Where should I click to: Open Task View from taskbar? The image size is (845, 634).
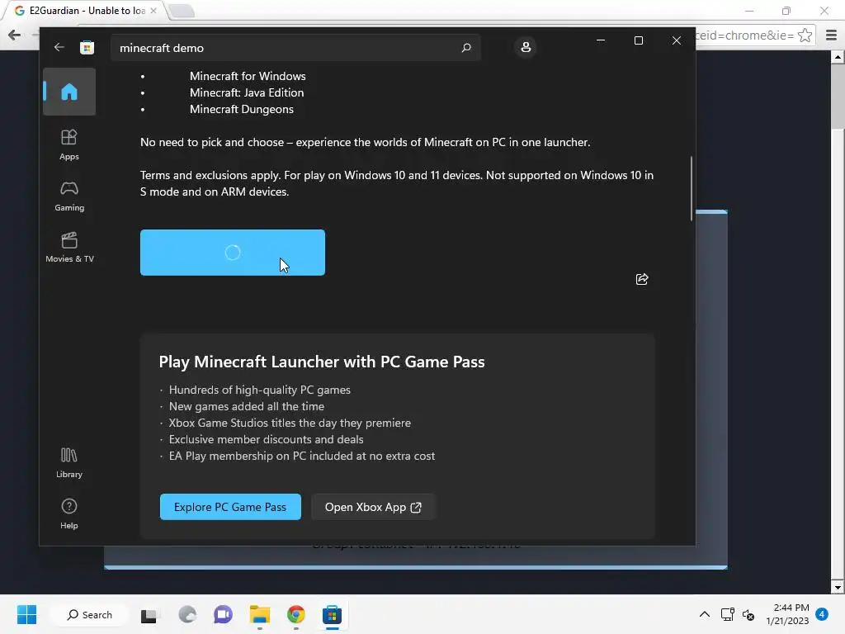click(149, 615)
